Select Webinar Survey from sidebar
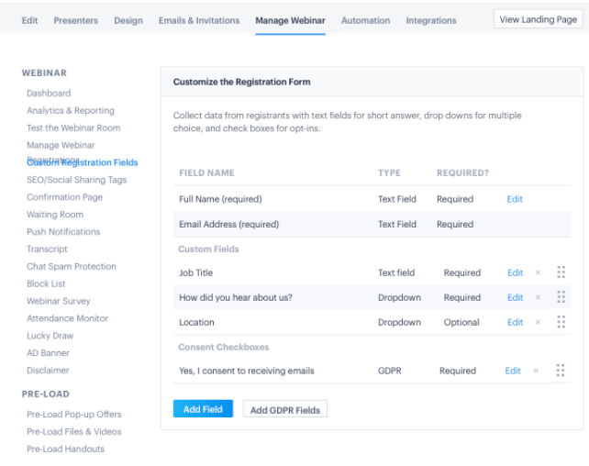Screen dimensions: 589x466 [59, 301]
